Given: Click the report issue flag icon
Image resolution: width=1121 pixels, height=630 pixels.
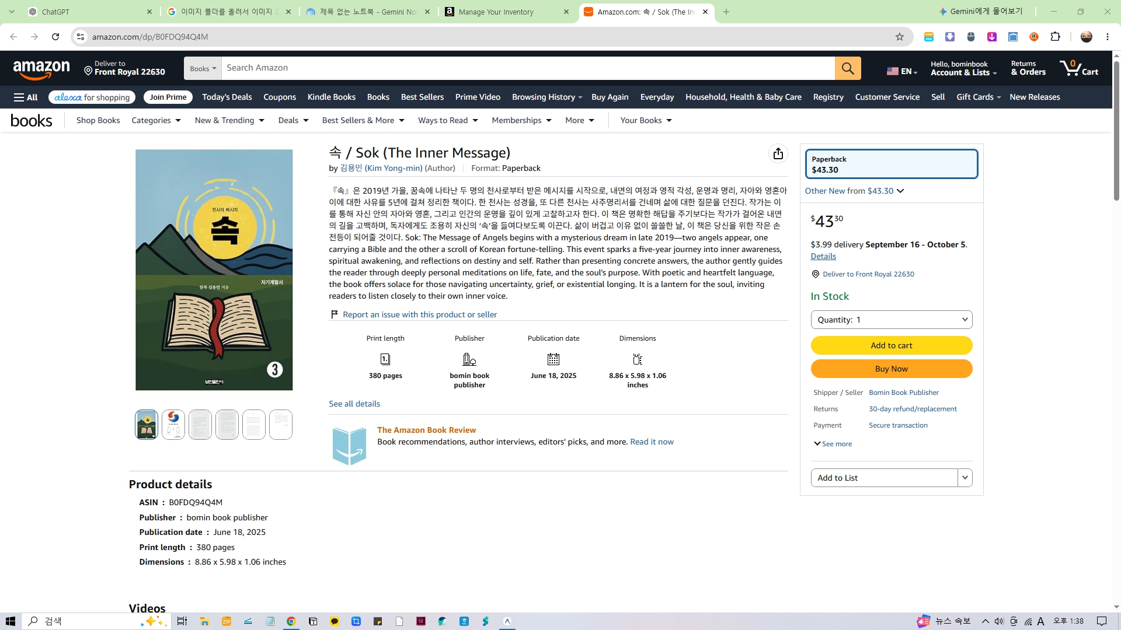Looking at the screenshot, I should 335,314.
